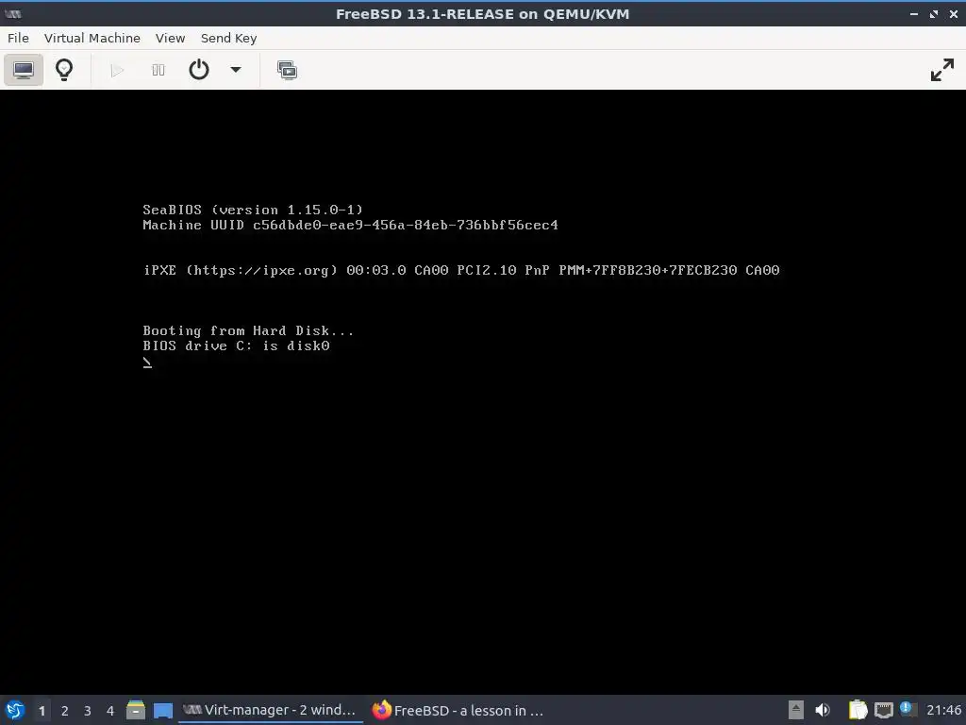Click the Run virtual machine play button
The width and height of the screenshot is (966, 725).
[117, 70]
